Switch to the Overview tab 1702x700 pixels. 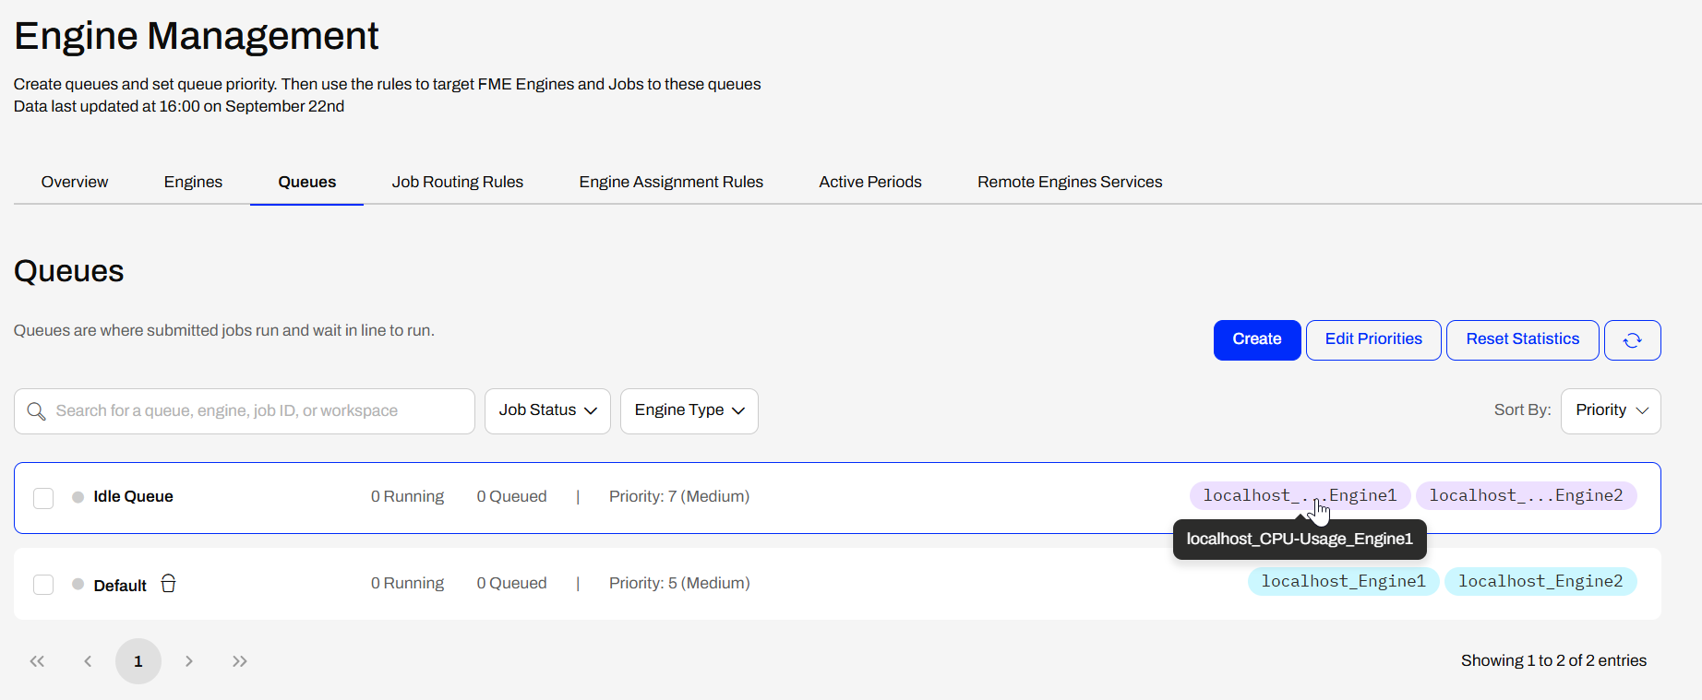coord(75,182)
